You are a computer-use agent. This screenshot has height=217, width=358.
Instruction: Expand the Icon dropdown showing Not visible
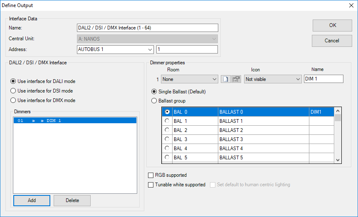(x=273, y=79)
